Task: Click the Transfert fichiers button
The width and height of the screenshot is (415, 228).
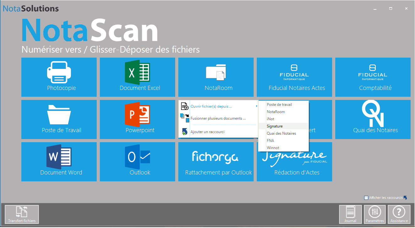Action: [x=22, y=215]
